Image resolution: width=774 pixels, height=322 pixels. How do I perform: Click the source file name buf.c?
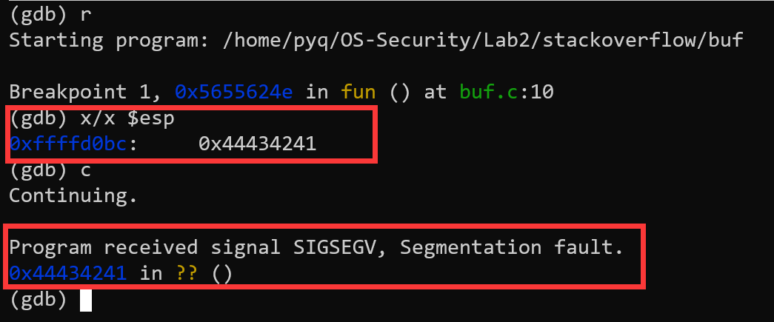[x=489, y=91]
